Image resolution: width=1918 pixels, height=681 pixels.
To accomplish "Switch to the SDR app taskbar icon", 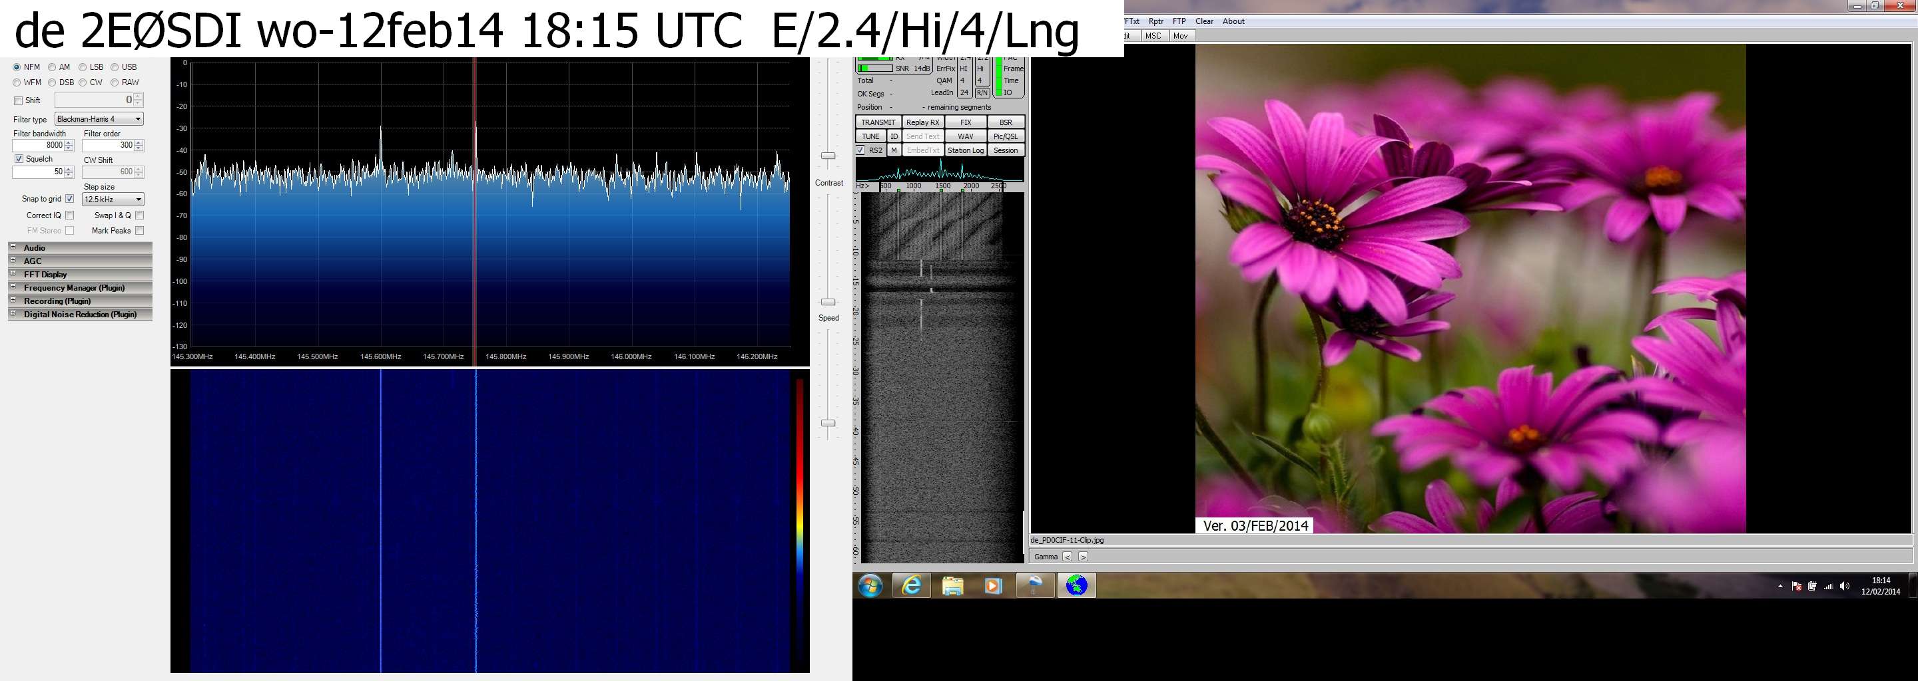I will tap(1035, 586).
